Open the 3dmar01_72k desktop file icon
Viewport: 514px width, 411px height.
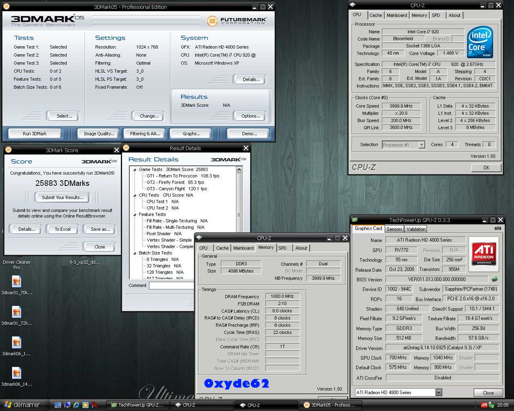(16, 312)
